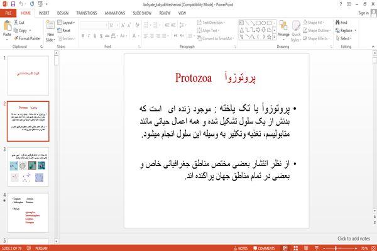Screen dimensions: 377x251
Task: Toggle the Notes pane from status bar
Action: 241,248
